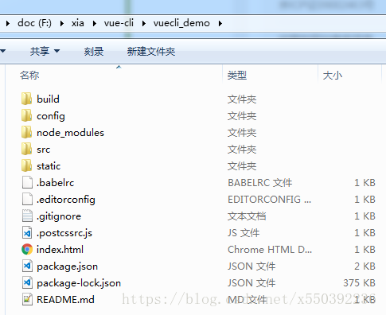Click the .gitignore text document icon
The width and height of the screenshot is (386, 315).
pos(27,216)
